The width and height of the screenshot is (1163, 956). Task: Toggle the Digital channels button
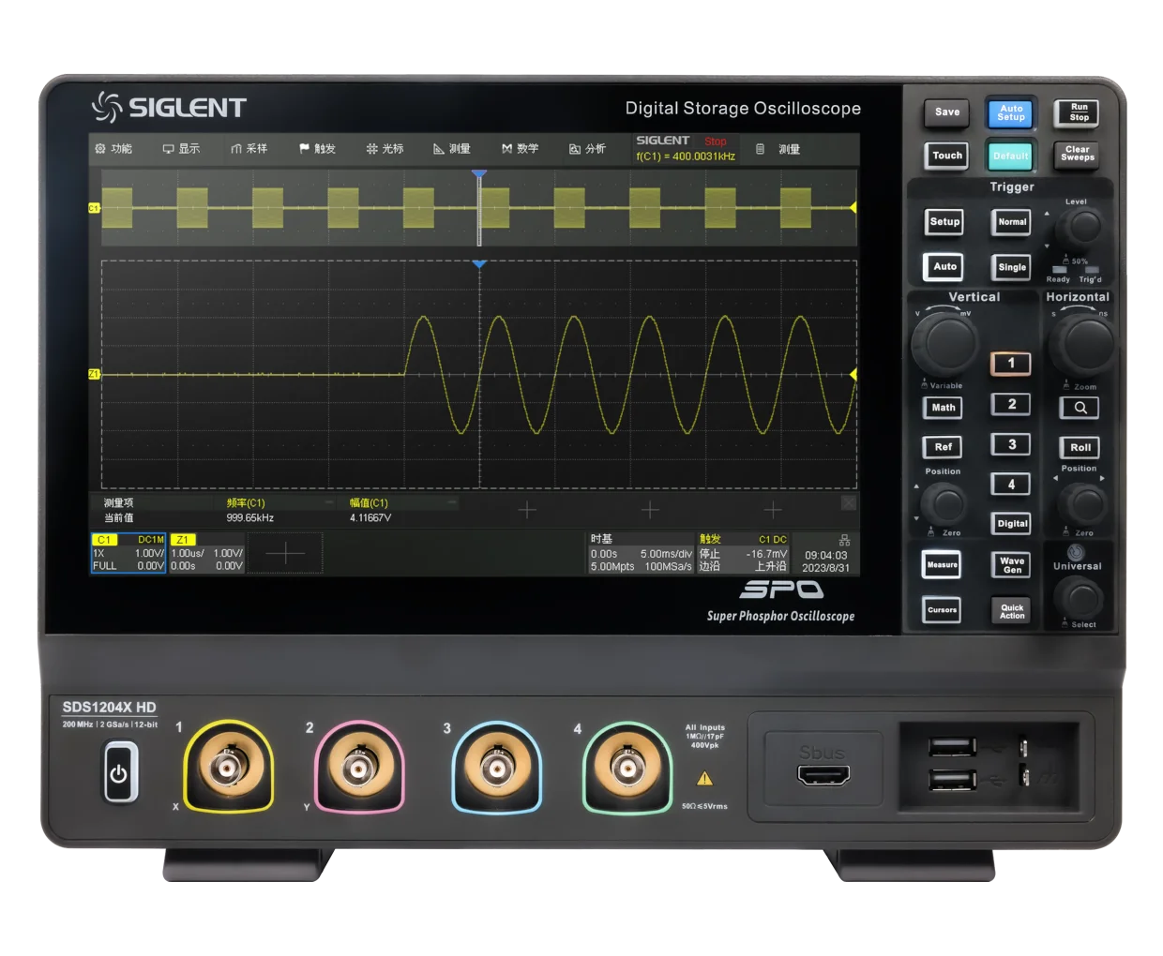tap(1012, 523)
